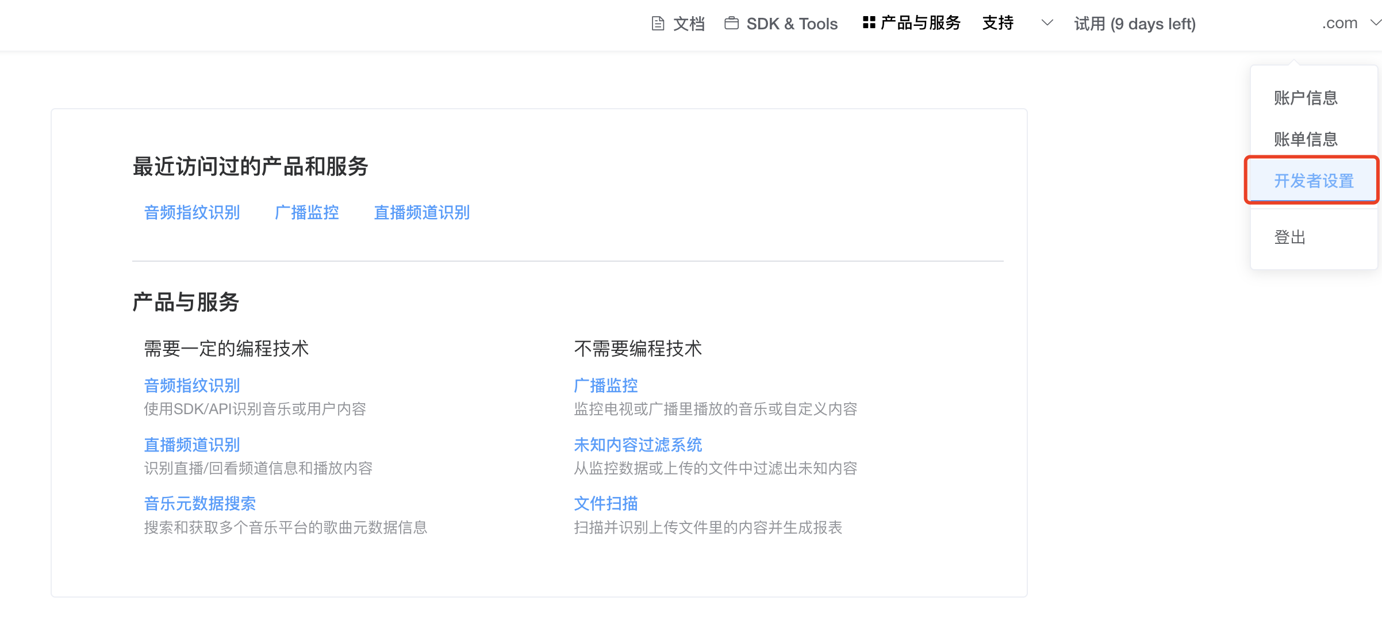Screen dimensions: 1382x635
Task: Click description 识别直播/回看频道信息和播放内容
Action: point(258,469)
